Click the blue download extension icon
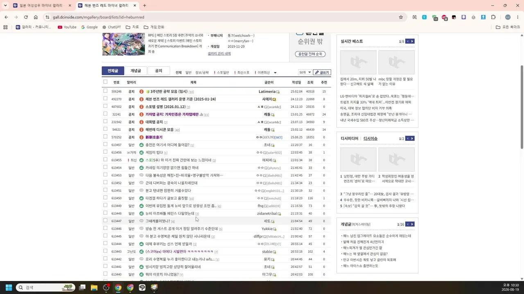Image resolution: width=524 pixels, height=294 pixels. [x=483, y=17]
